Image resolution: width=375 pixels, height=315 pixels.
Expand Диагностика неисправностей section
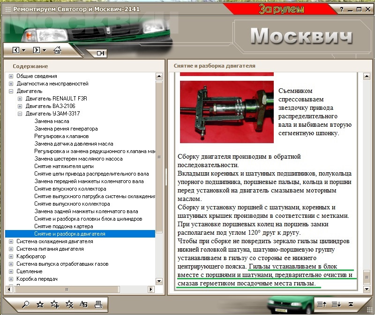11,84
